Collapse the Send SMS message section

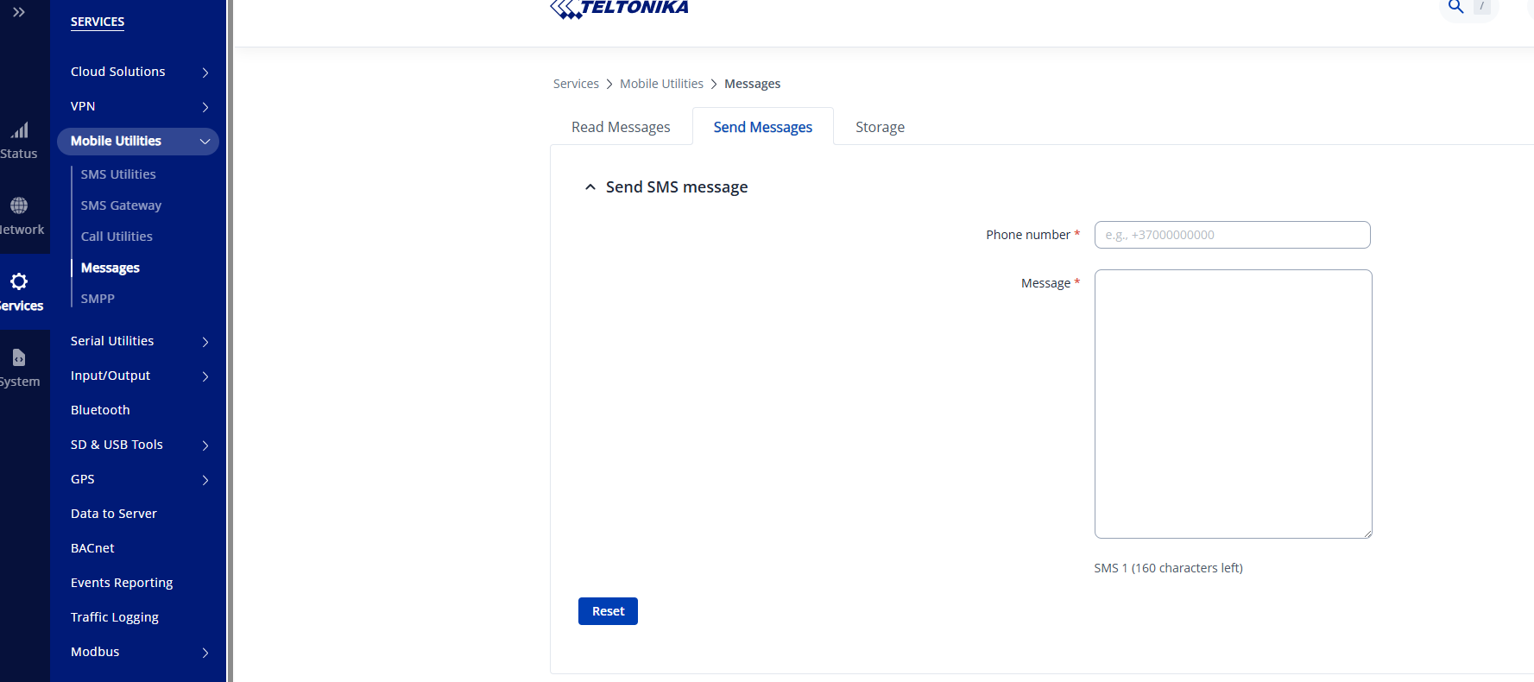coord(590,187)
